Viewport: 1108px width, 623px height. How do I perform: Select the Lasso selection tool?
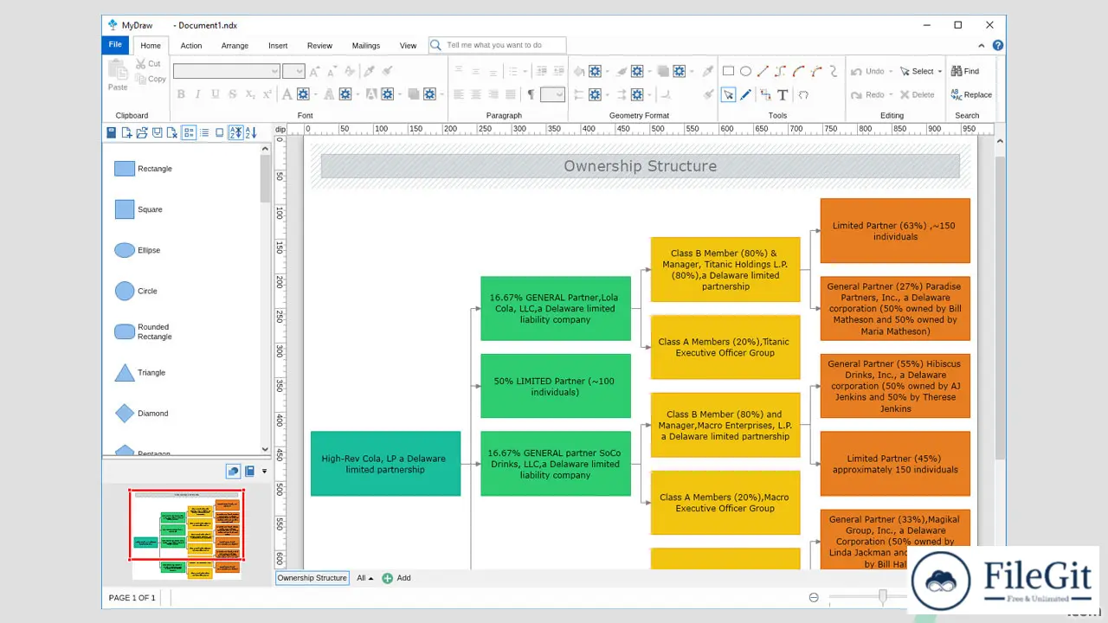pyautogui.click(x=803, y=95)
